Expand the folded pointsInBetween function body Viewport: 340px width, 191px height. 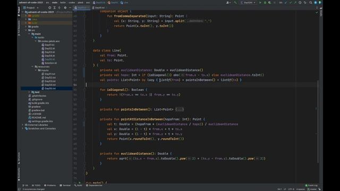(x=180, y=109)
